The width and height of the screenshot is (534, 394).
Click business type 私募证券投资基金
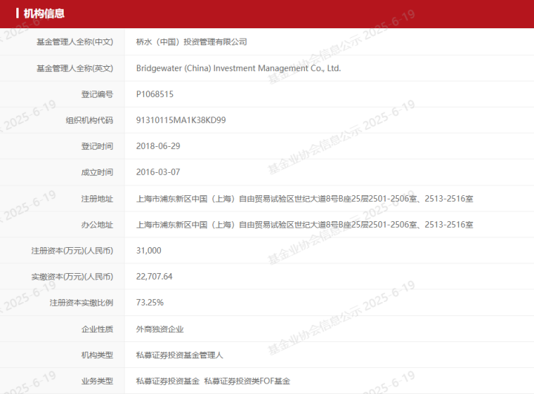tap(168, 381)
